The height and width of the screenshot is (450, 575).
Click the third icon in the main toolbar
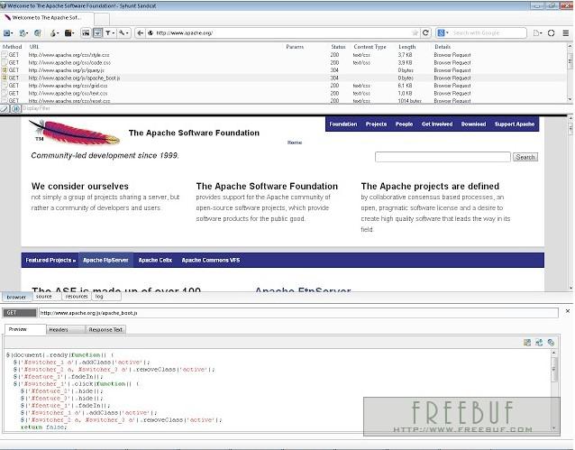(38, 33)
